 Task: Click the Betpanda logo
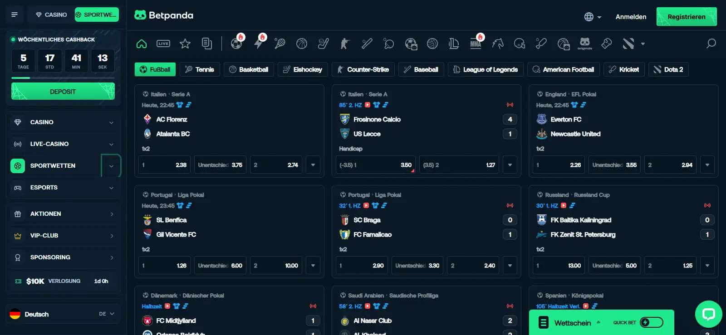coord(164,15)
